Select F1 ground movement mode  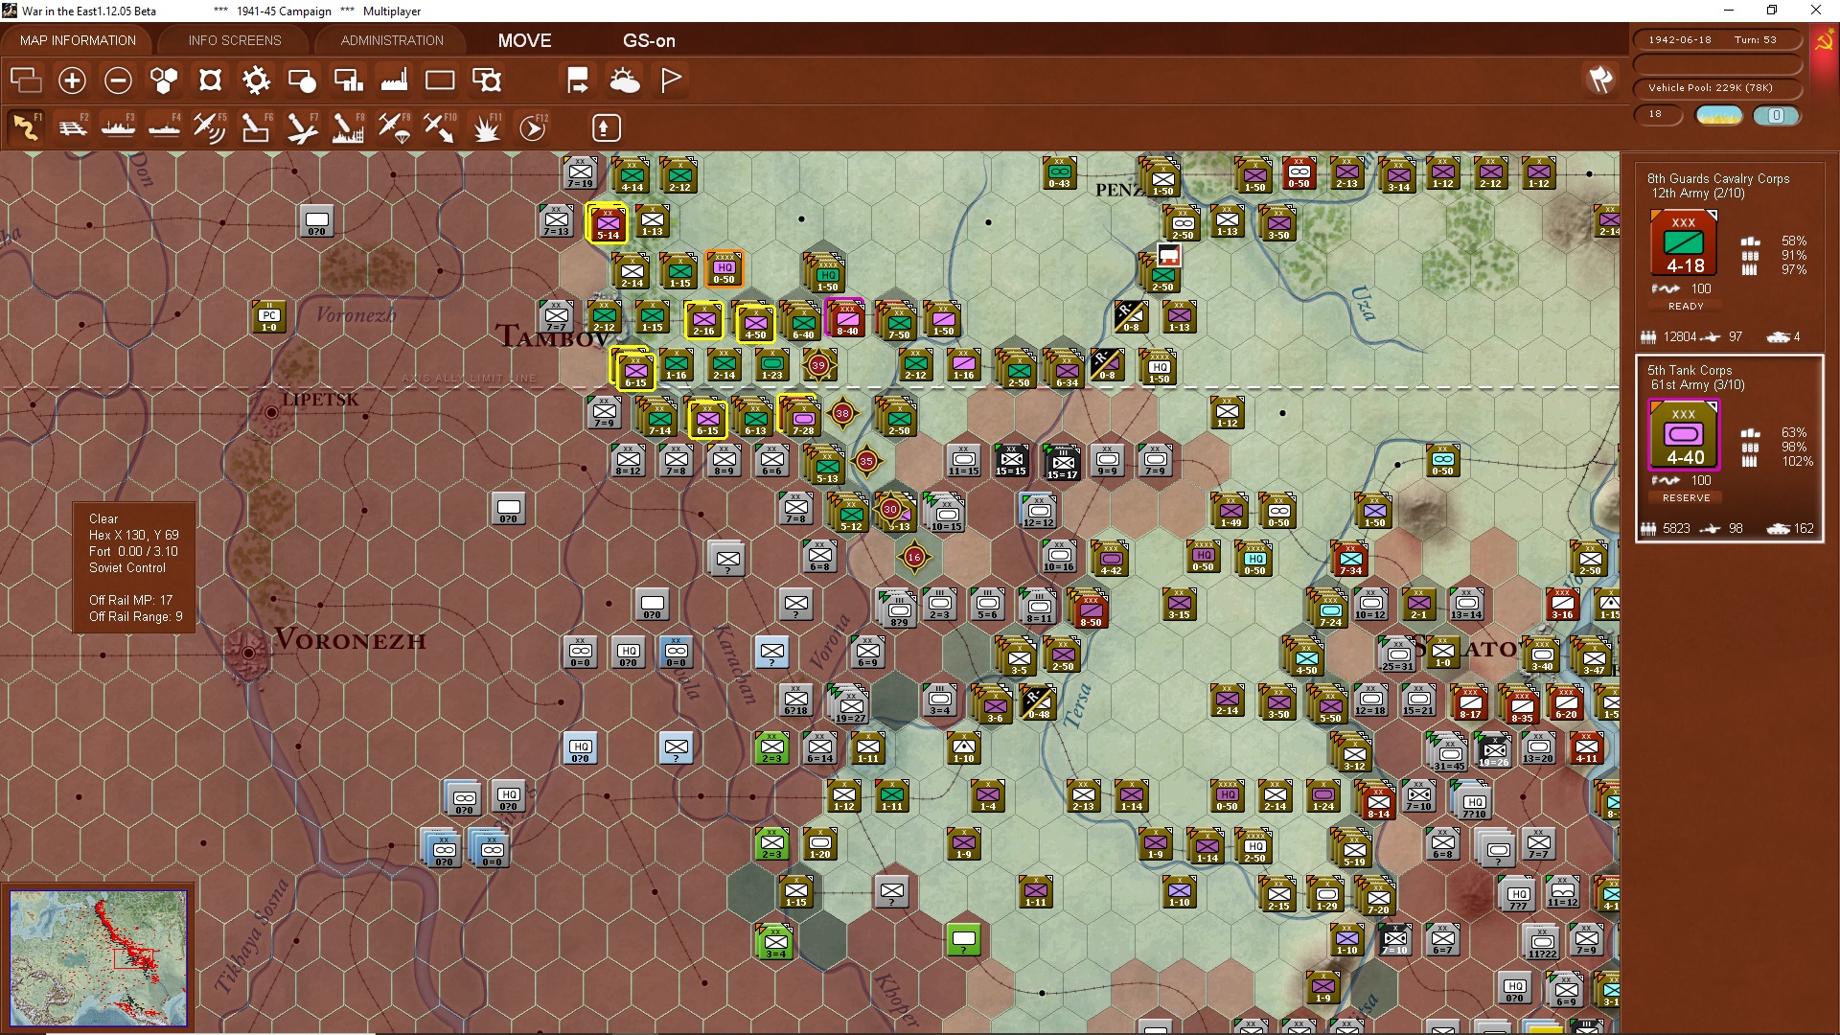coord(26,127)
